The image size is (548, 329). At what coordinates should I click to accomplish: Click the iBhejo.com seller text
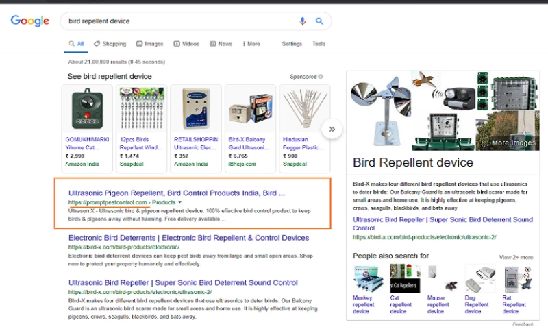point(242,164)
